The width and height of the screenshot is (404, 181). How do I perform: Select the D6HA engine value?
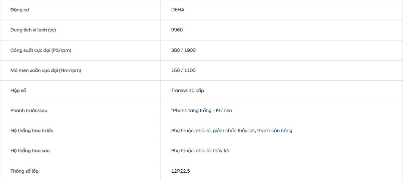[x=178, y=10]
